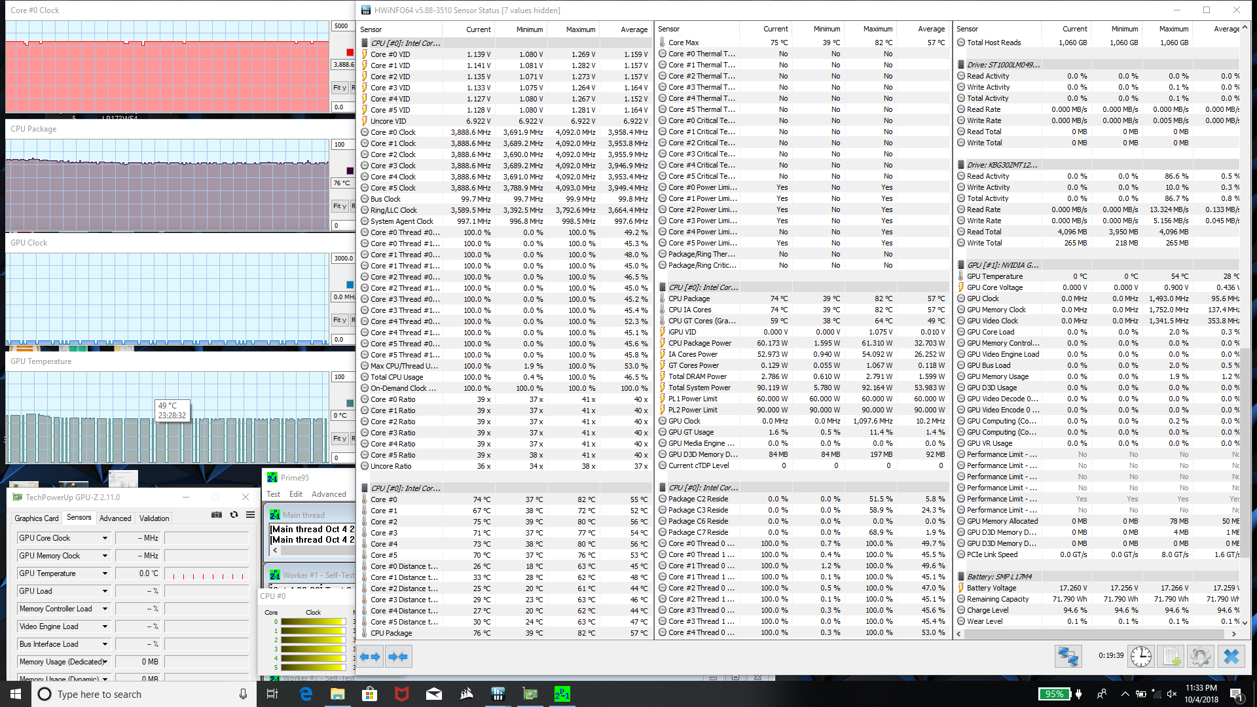
Task: Click the Windows search box on taskbar
Action: pyautogui.click(x=98, y=694)
